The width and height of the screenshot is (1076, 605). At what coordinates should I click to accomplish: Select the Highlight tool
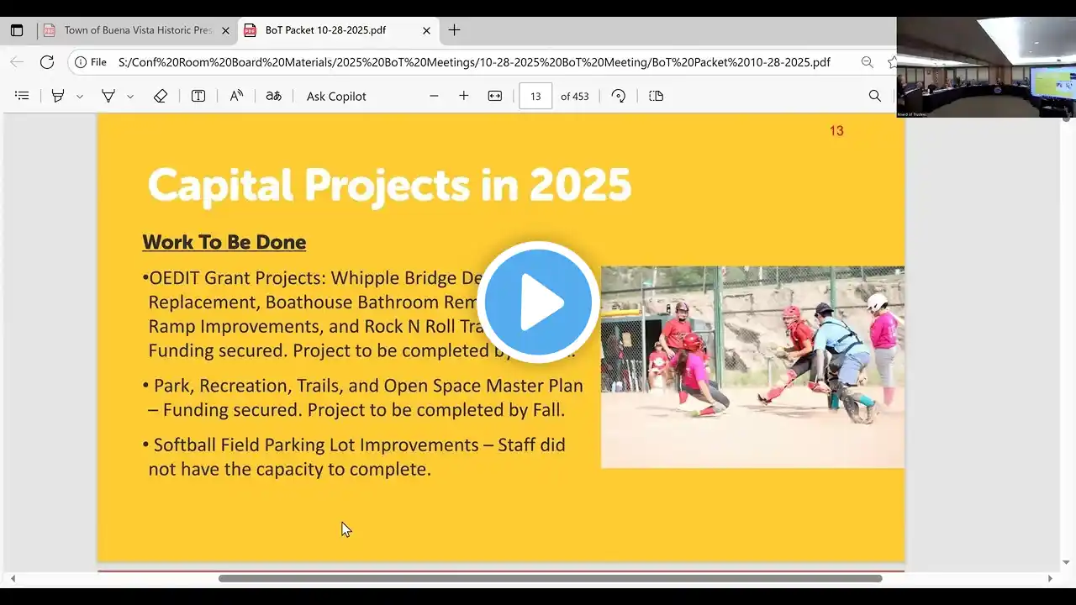[58, 96]
